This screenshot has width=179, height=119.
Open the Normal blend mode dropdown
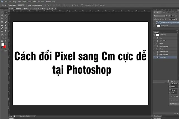pyautogui.click(x=159, y=16)
